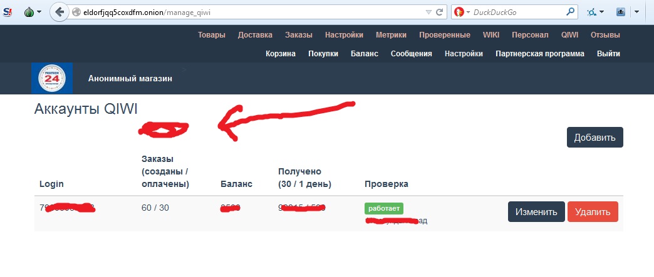The width and height of the screenshot is (654, 277).
Task: Open Партнерская программа link
Action: pyautogui.click(x=540, y=54)
